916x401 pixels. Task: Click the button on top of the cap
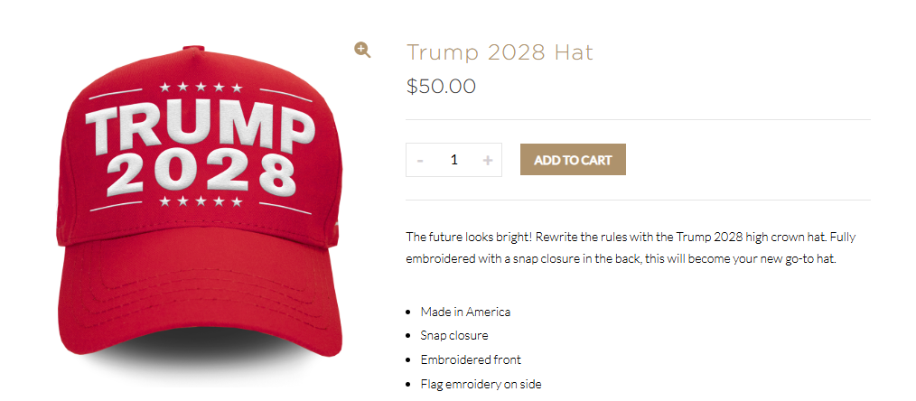[x=192, y=49]
